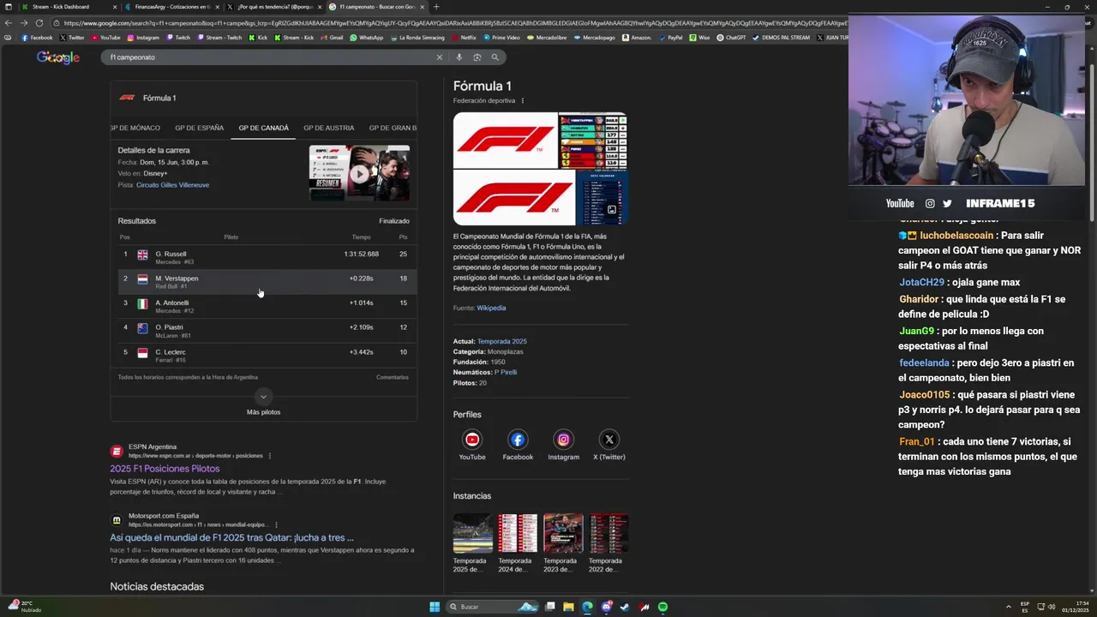
Task: Open the Gmail bookmark
Action: pyautogui.click(x=333, y=38)
